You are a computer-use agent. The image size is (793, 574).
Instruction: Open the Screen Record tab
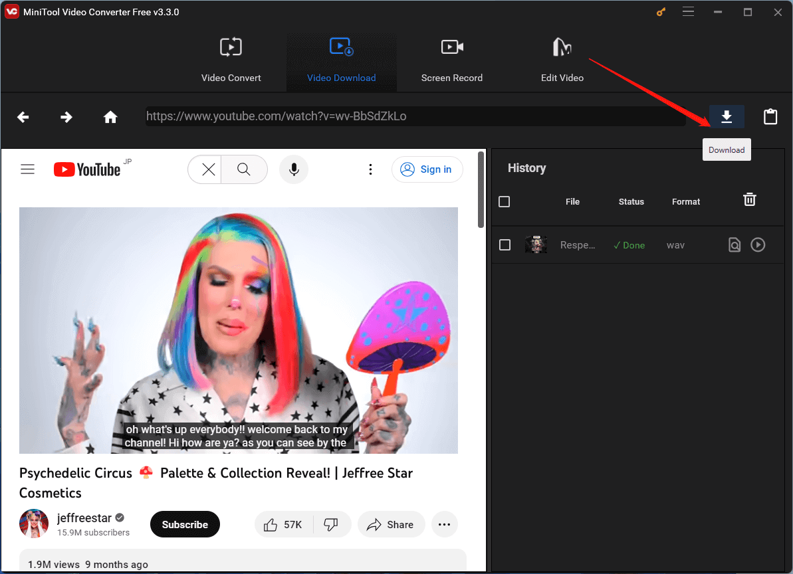tap(451, 60)
